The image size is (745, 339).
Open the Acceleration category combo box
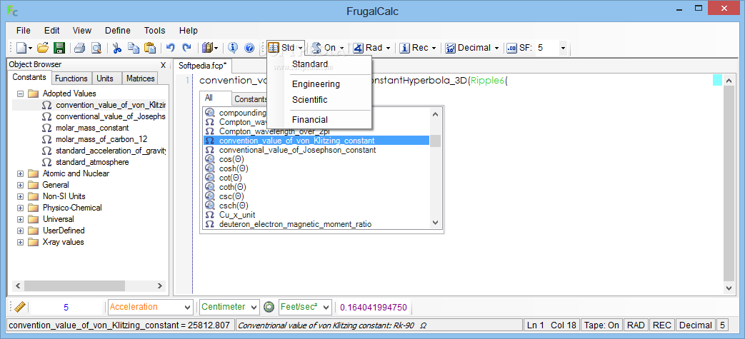coord(151,307)
